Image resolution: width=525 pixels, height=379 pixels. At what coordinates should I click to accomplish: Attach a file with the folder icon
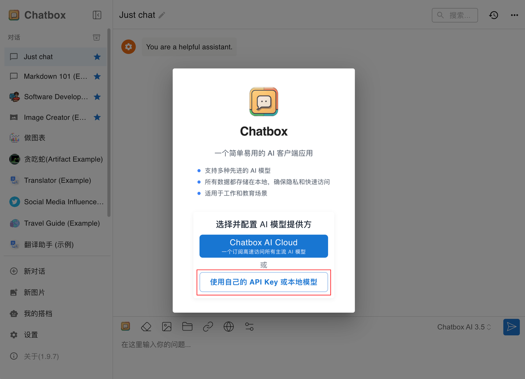(187, 326)
